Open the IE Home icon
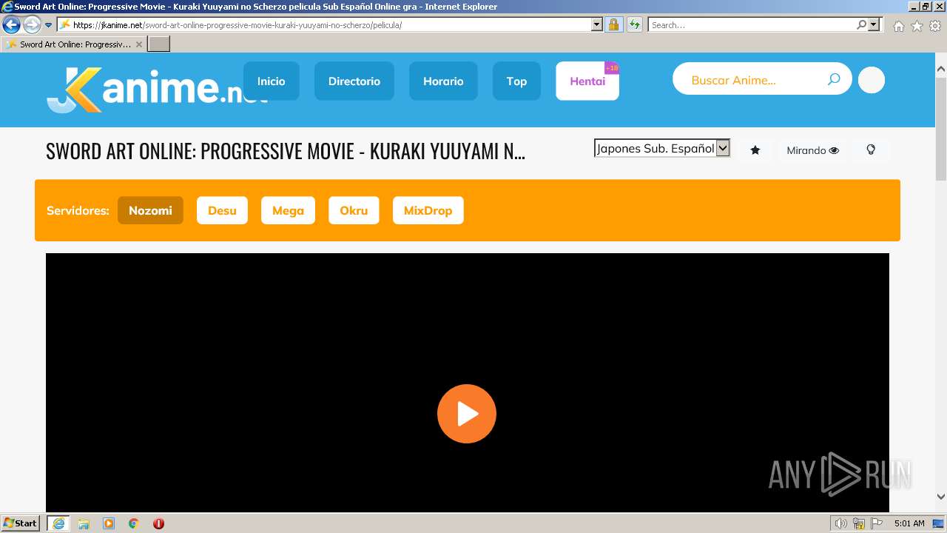This screenshot has width=947, height=533. point(898,26)
